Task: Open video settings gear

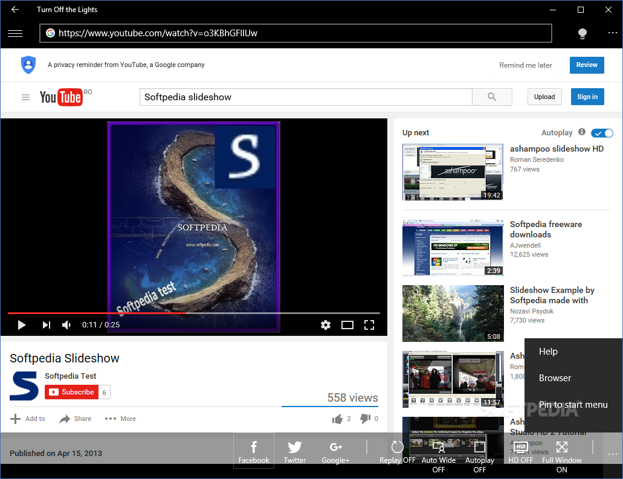Action: pos(326,326)
